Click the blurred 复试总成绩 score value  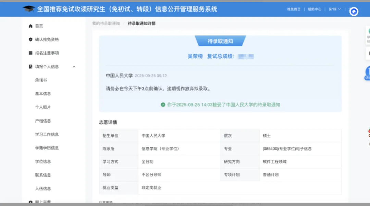tap(246, 57)
